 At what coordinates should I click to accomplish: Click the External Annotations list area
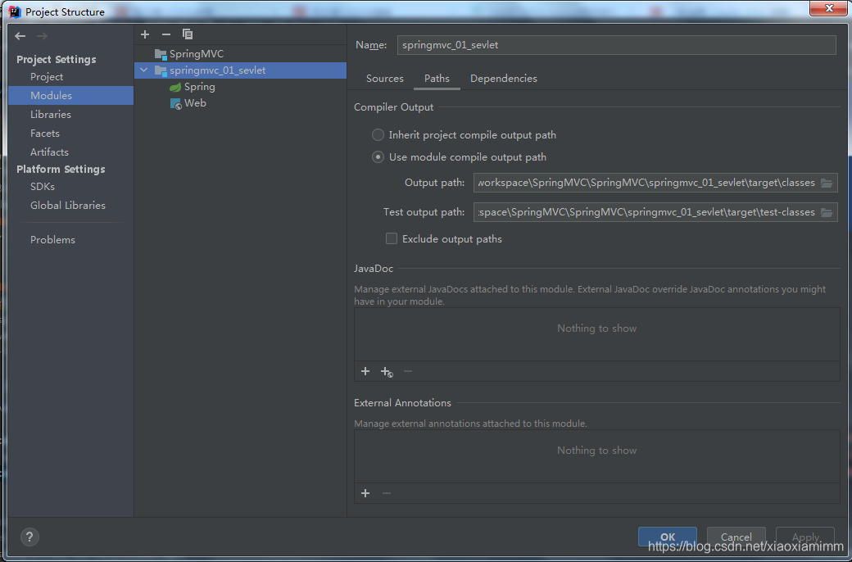click(x=596, y=456)
